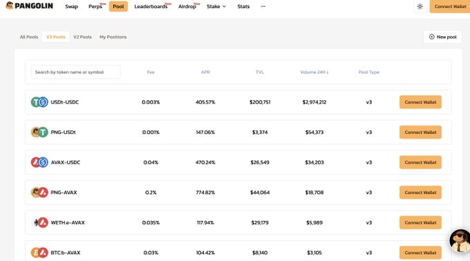Select the Pool nav item
Screen dimensions: 470x261
(x=118, y=6)
